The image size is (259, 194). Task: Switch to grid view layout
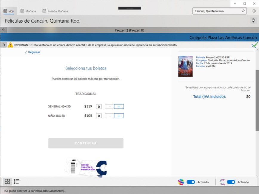pos(7,181)
